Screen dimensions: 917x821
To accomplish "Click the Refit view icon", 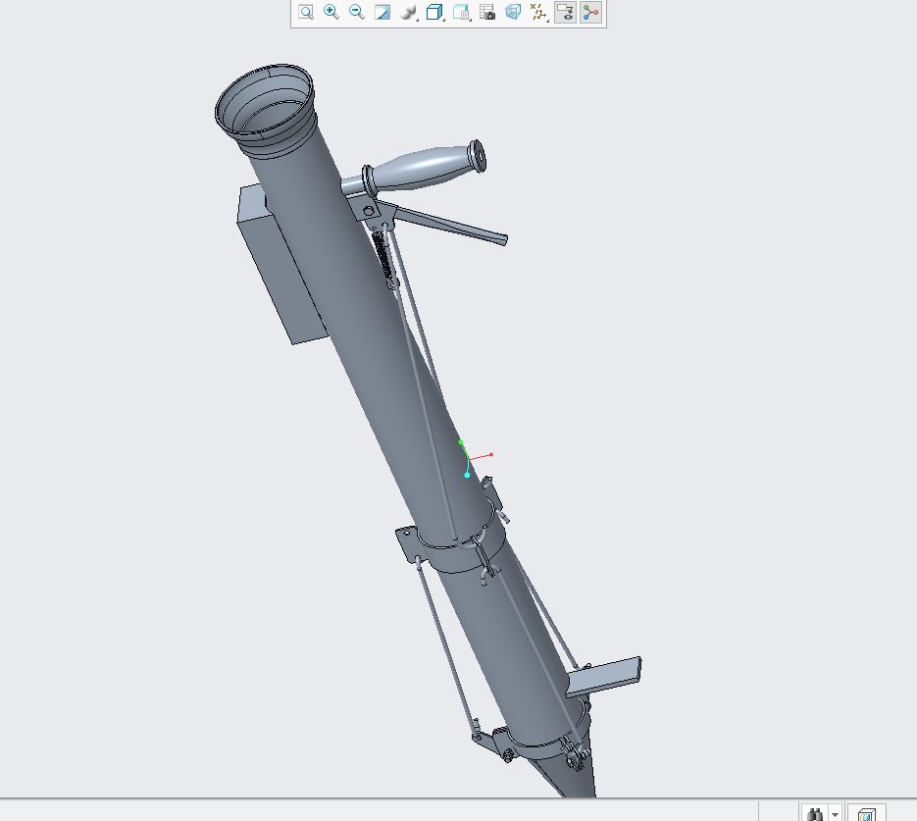I will pos(306,13).
